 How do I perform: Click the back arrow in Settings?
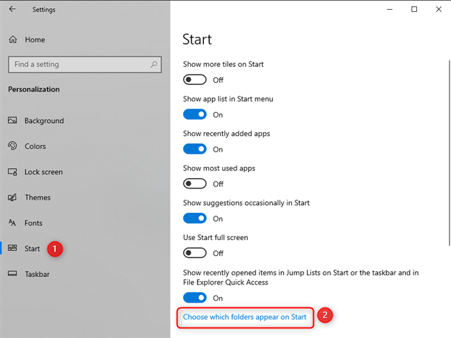pos(12,9)
